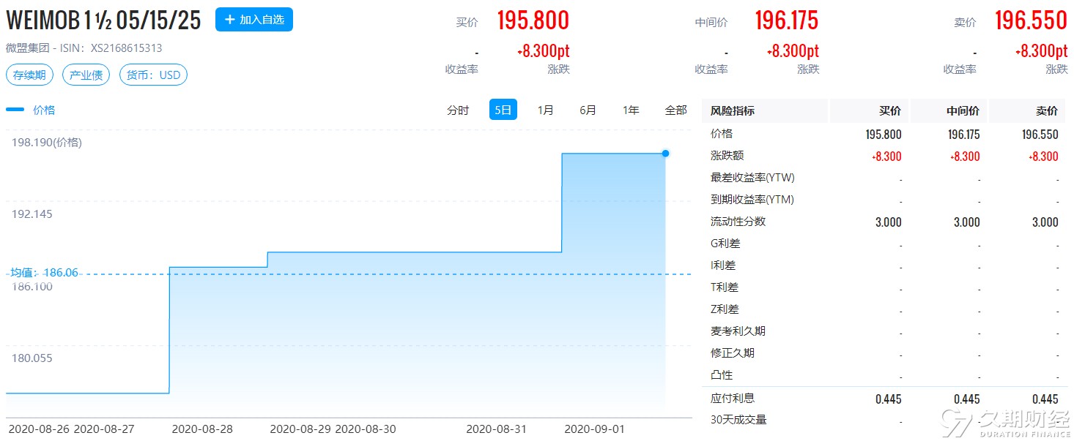1074x441 pixels.
Task: Click the 涨跌额 row label
Action: point(727,156)
